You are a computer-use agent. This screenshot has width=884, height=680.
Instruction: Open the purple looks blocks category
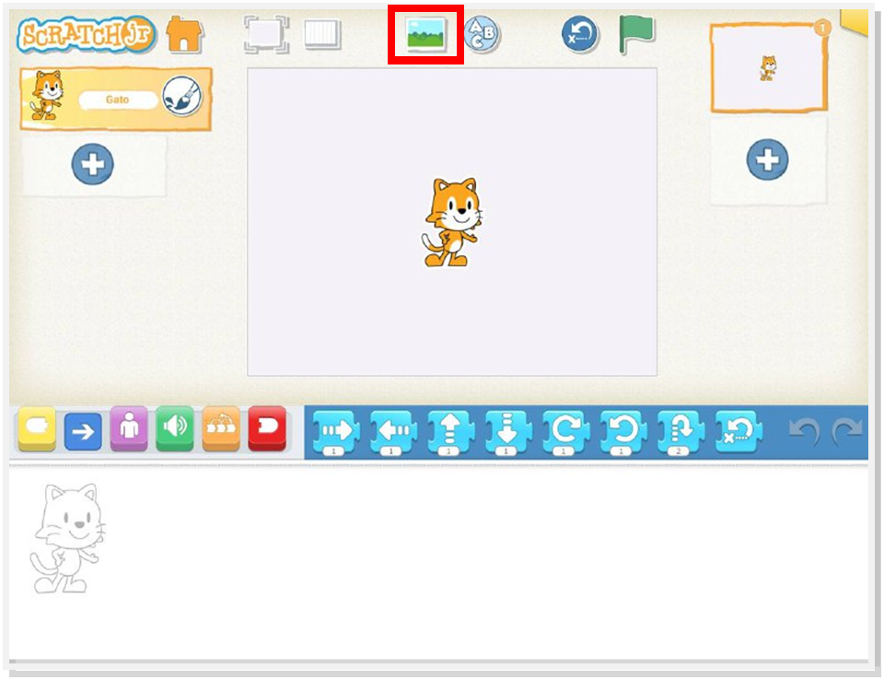[129, 428]
